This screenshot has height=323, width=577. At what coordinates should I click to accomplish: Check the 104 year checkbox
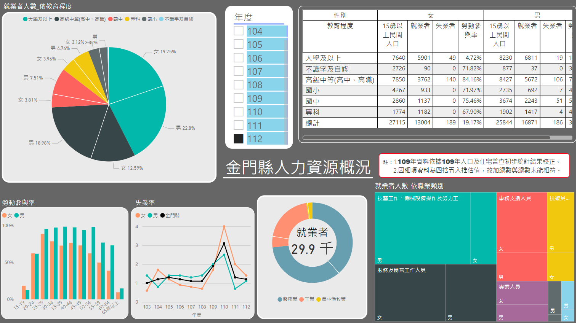pyautogui.click(x=239, y=30)
